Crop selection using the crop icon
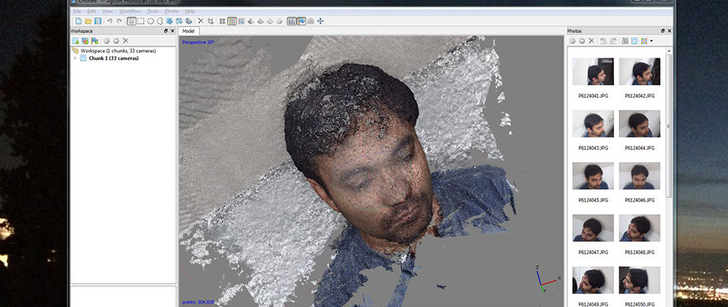This screenshot has height=307, width=728. coord(210,21)
